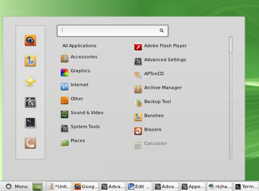Click the orange eye icon in favorites sidebar

click(x=30, y=41)
